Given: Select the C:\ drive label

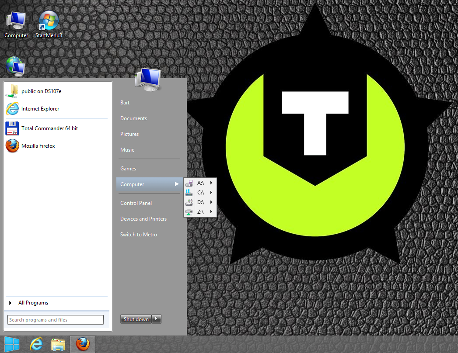Looking at the screenshot, I should 200,193.
